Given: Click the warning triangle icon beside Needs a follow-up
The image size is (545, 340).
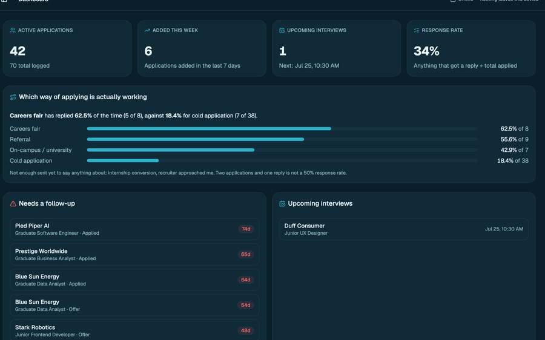Looking at the screenshot, I should pos(13,203).
